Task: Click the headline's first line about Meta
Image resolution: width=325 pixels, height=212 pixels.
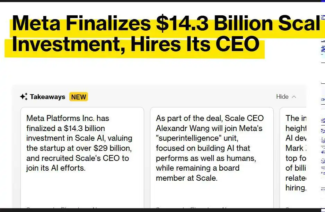Action: 166,23
